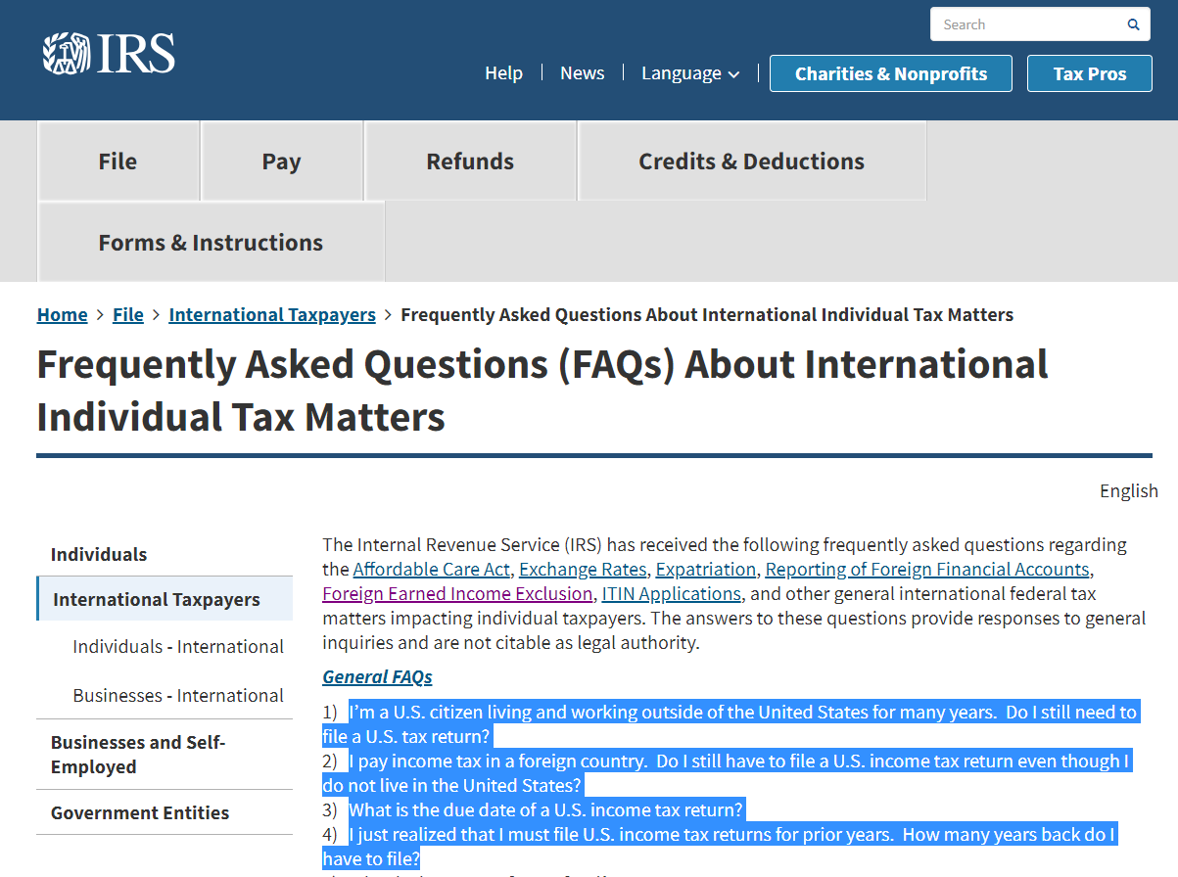Open Businesses - International sidebar item
This screenshot has width=1178, height=877.
pyautogui.click(x=178, y=695)
